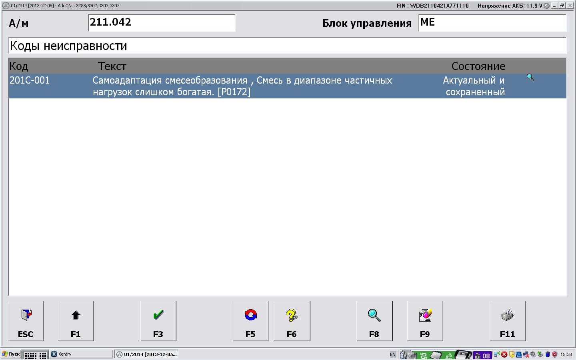Click the F5 red-blue refresh button

point(251,321)
